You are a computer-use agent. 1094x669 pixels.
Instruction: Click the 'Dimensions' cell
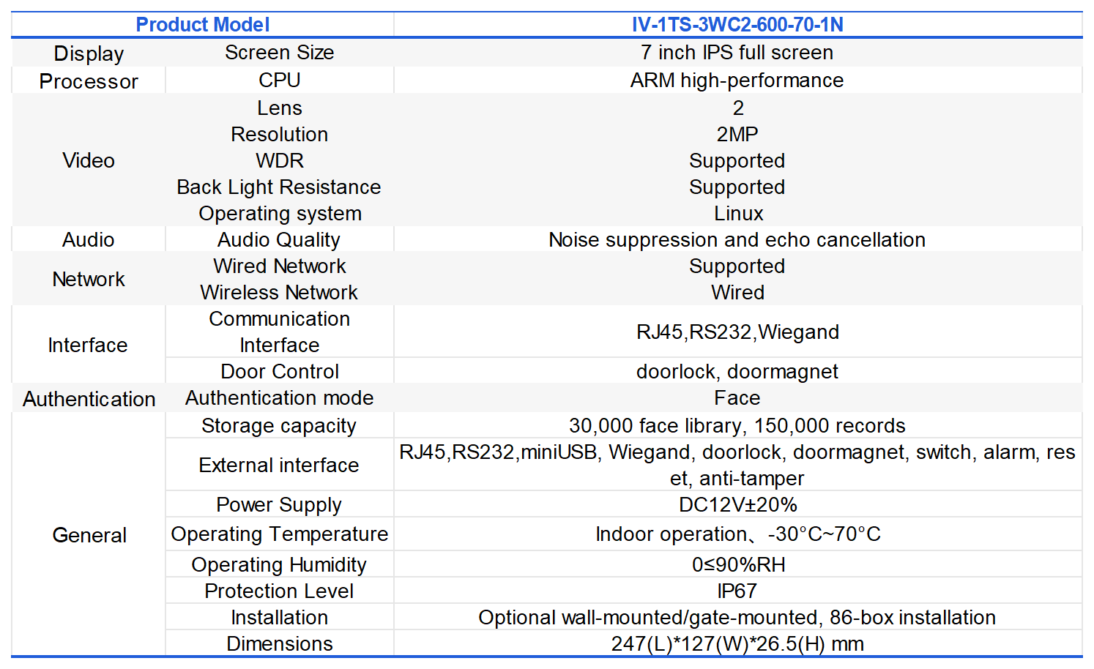(x=279, y=644)
